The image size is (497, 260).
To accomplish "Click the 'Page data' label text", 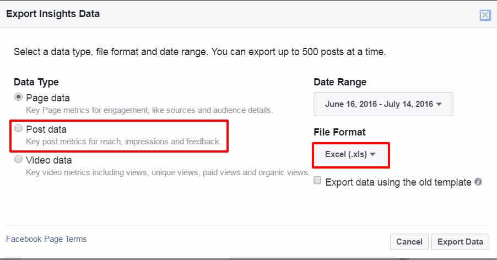I will tap(48, 98).
